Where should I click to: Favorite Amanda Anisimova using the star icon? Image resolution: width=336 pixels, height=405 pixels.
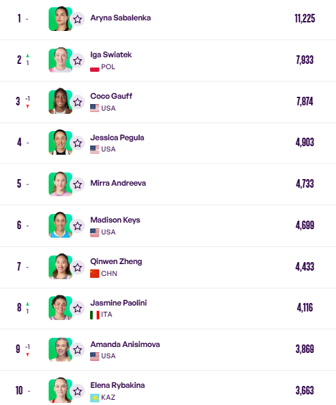pyautogui.click(x=78, y=350)
